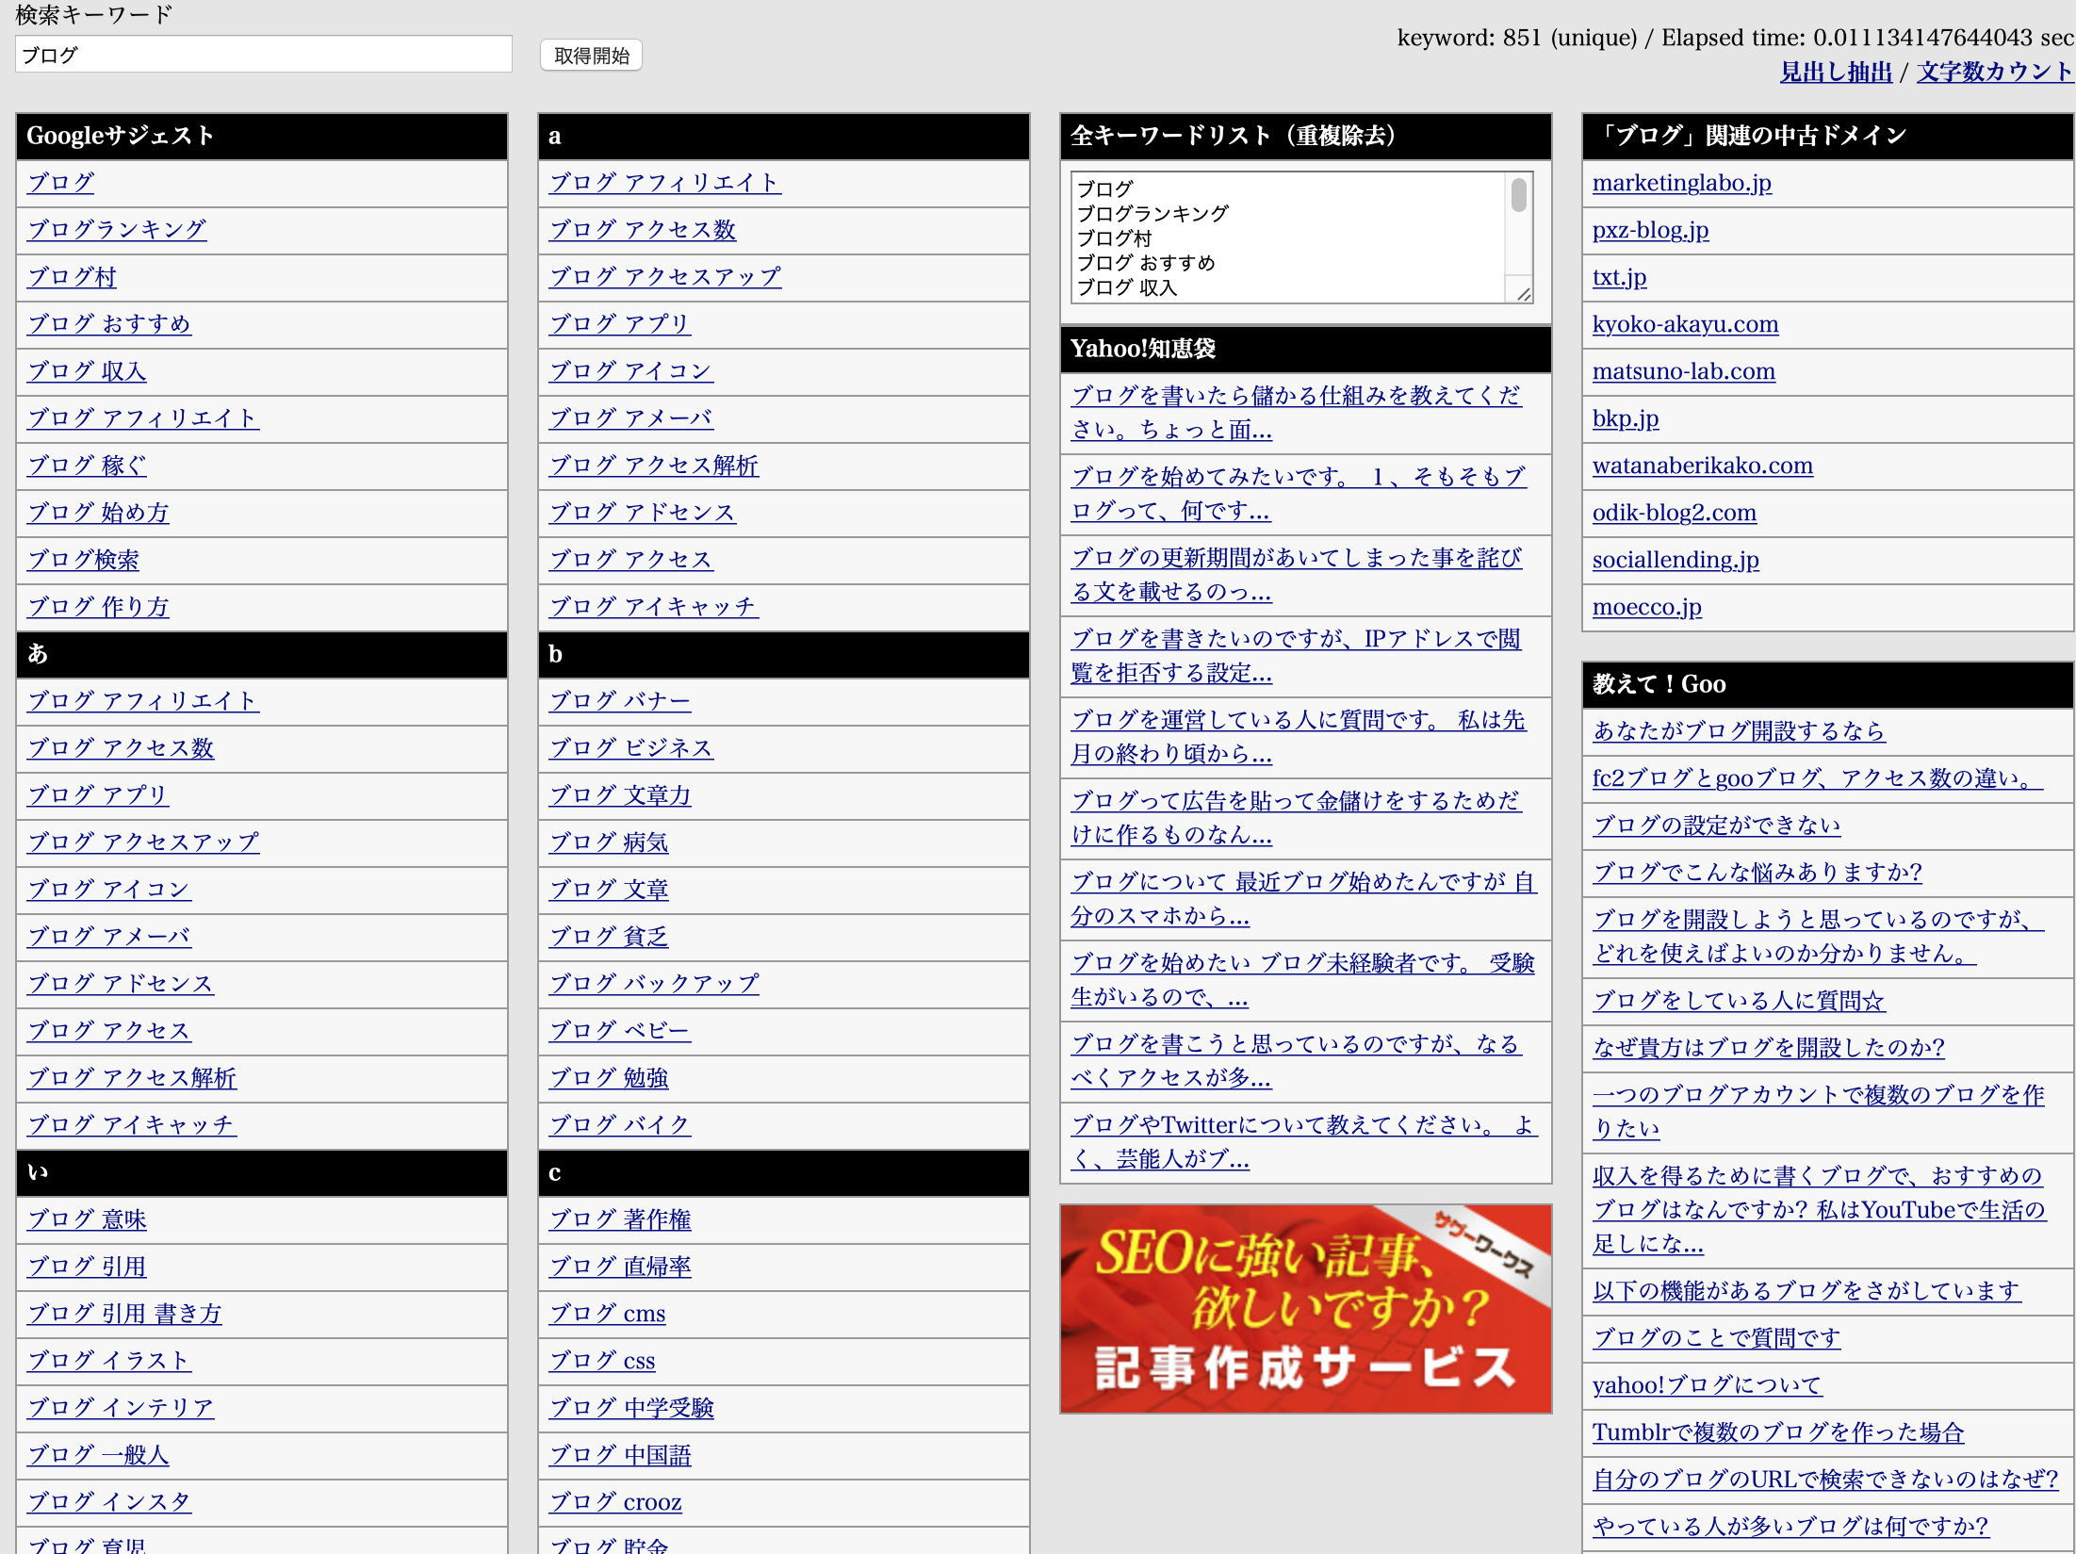Screen dimensions: 2076x1554
Task: Select the ブログ イラスト link
Action: (x=109, y=1361)
